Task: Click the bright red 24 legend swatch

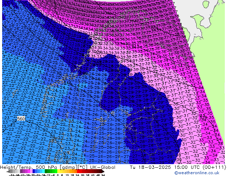Action: click(78, 171)
